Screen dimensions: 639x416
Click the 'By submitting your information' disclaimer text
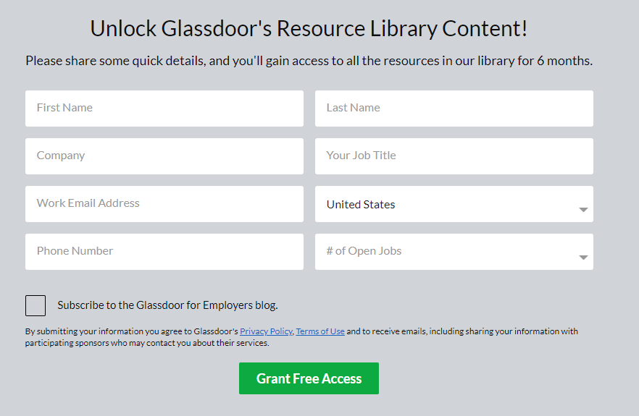click(130, 331)
